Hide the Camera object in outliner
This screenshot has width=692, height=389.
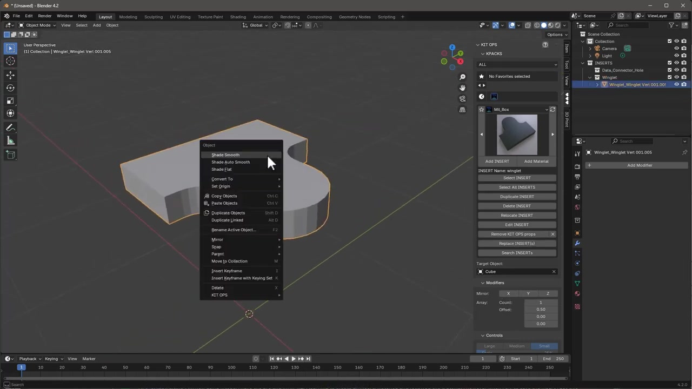(676, 49)
